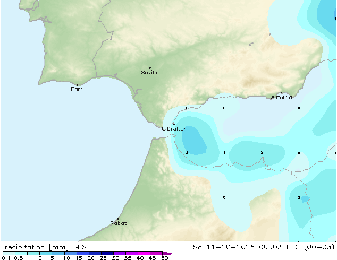Click the GFS model label
The width and height of the screenshot is (337, 260).
click(80, 247)
